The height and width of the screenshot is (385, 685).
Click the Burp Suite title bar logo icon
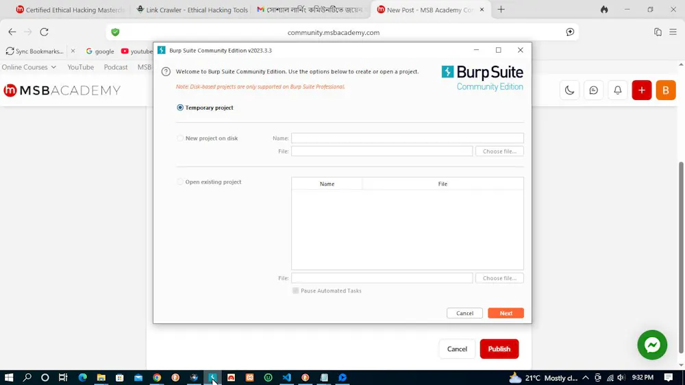(161, 50)
